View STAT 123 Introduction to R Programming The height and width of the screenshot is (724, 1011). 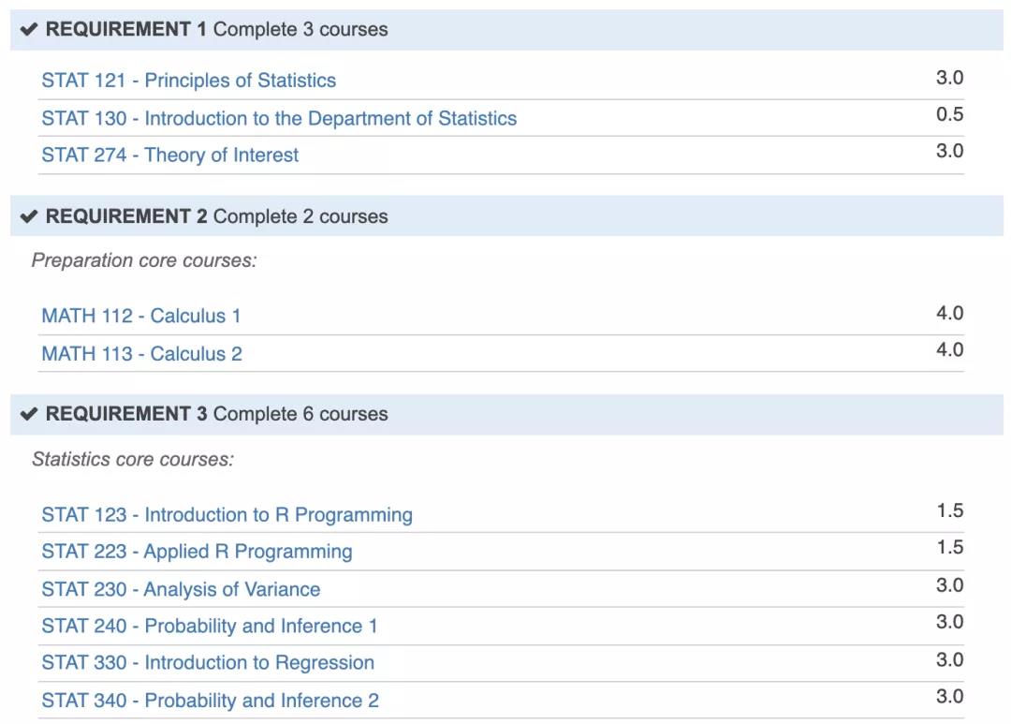tap(227, 515)
